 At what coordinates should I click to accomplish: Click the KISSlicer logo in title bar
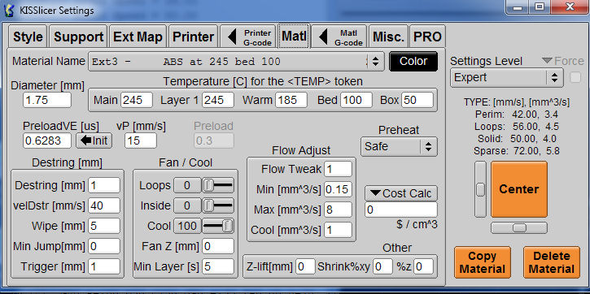click(x=8, y=10)
